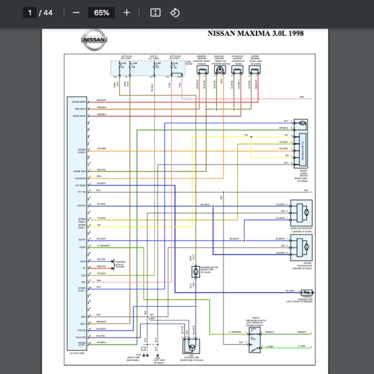The width and height of the screenshot is (374, 374).
Task: Click the sunload sensor symbol
Action: pyautogui.click(x=219, y=70)
